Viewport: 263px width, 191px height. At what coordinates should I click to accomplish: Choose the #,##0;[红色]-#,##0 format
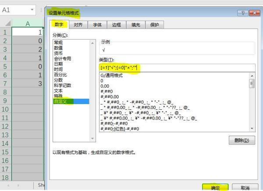tap(120, 129)
